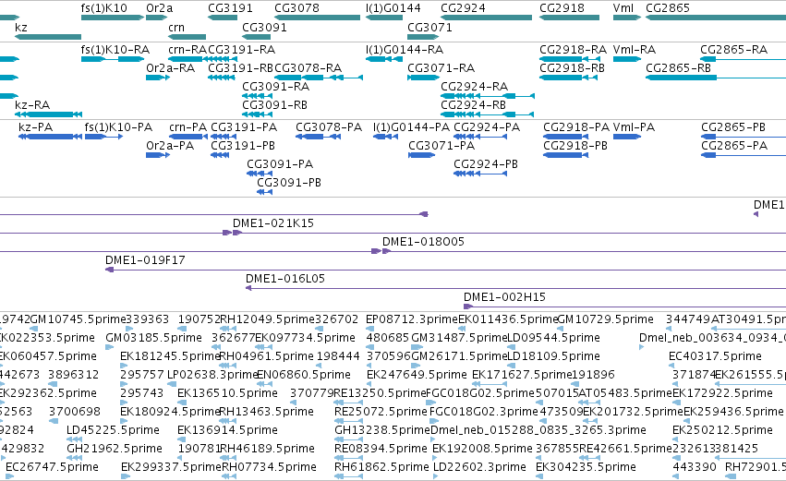
Task: Click the crn-RA transcript label
Action: [187, 50]
